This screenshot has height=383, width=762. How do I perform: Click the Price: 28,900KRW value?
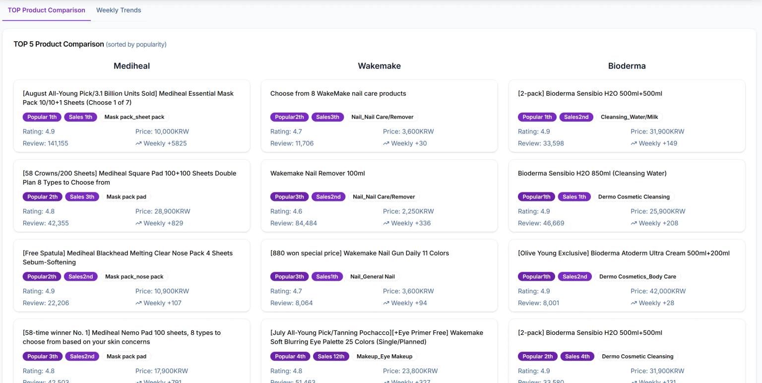pos(163,211)
